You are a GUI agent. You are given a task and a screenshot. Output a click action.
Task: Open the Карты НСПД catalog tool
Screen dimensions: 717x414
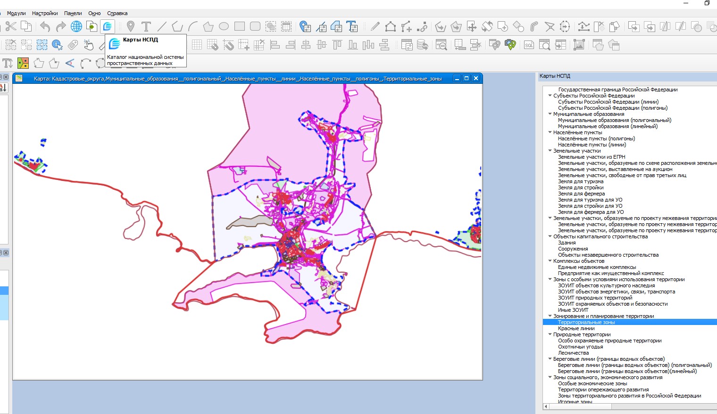click(x=108, y=26)
